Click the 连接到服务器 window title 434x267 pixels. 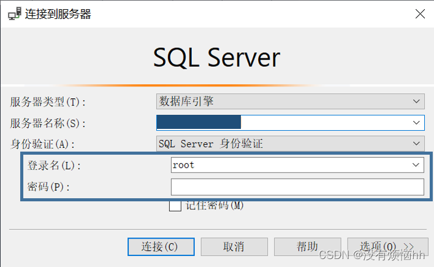[x=58, y=14]
